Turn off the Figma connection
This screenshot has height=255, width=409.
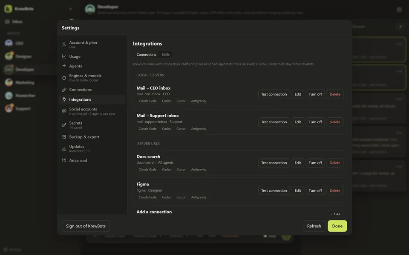tap(315, 190)
